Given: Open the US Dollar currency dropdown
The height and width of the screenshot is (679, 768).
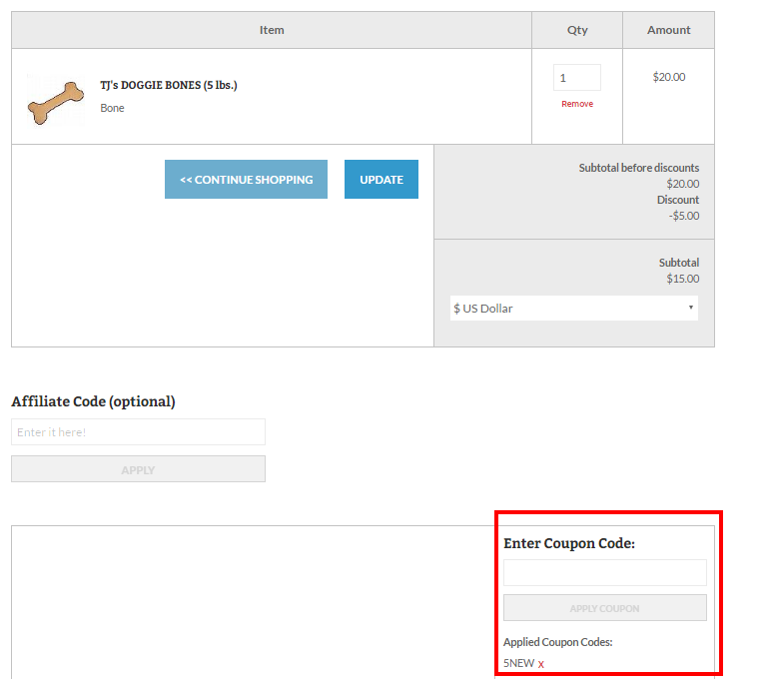Looking at the screenshot, I should (573, 308).
